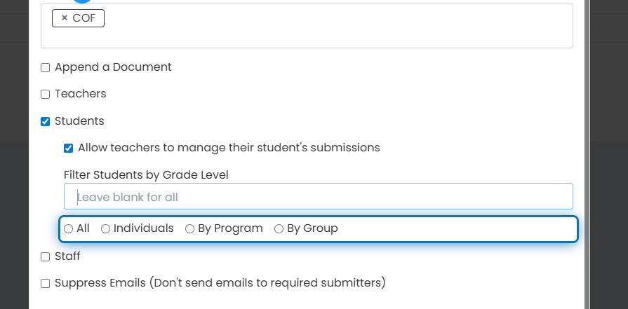Enable the Append a Document checkbox

click(x=45, y=67)
